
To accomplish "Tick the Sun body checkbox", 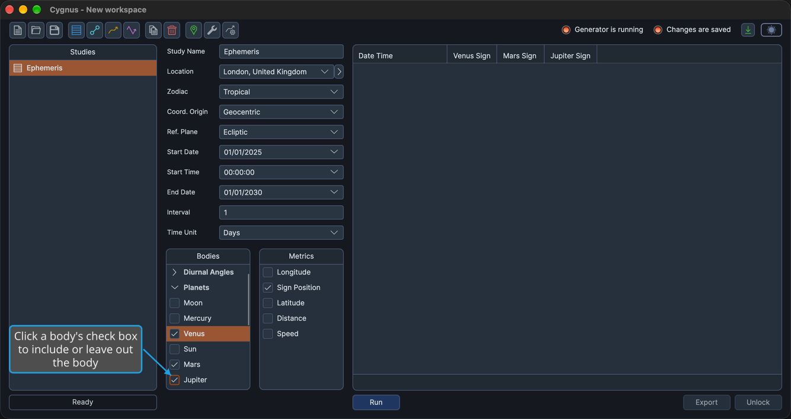I will point(175,349).
